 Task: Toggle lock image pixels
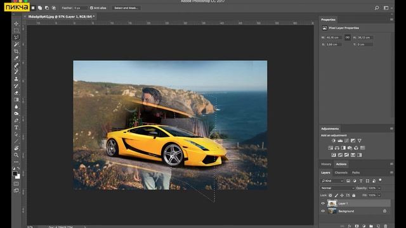coord(336,196)
